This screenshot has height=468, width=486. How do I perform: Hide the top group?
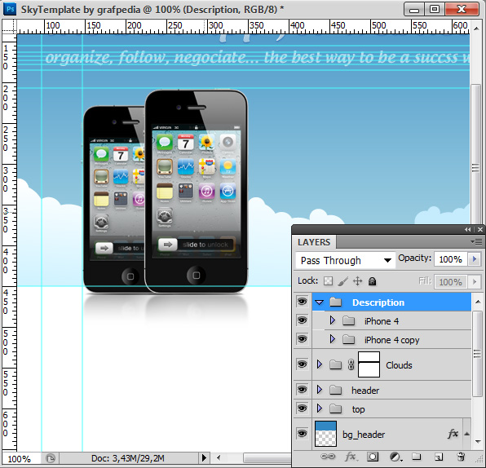303,408
